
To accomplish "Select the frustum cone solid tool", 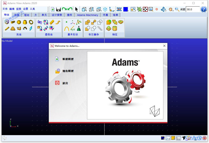I will tap(25, 22).
